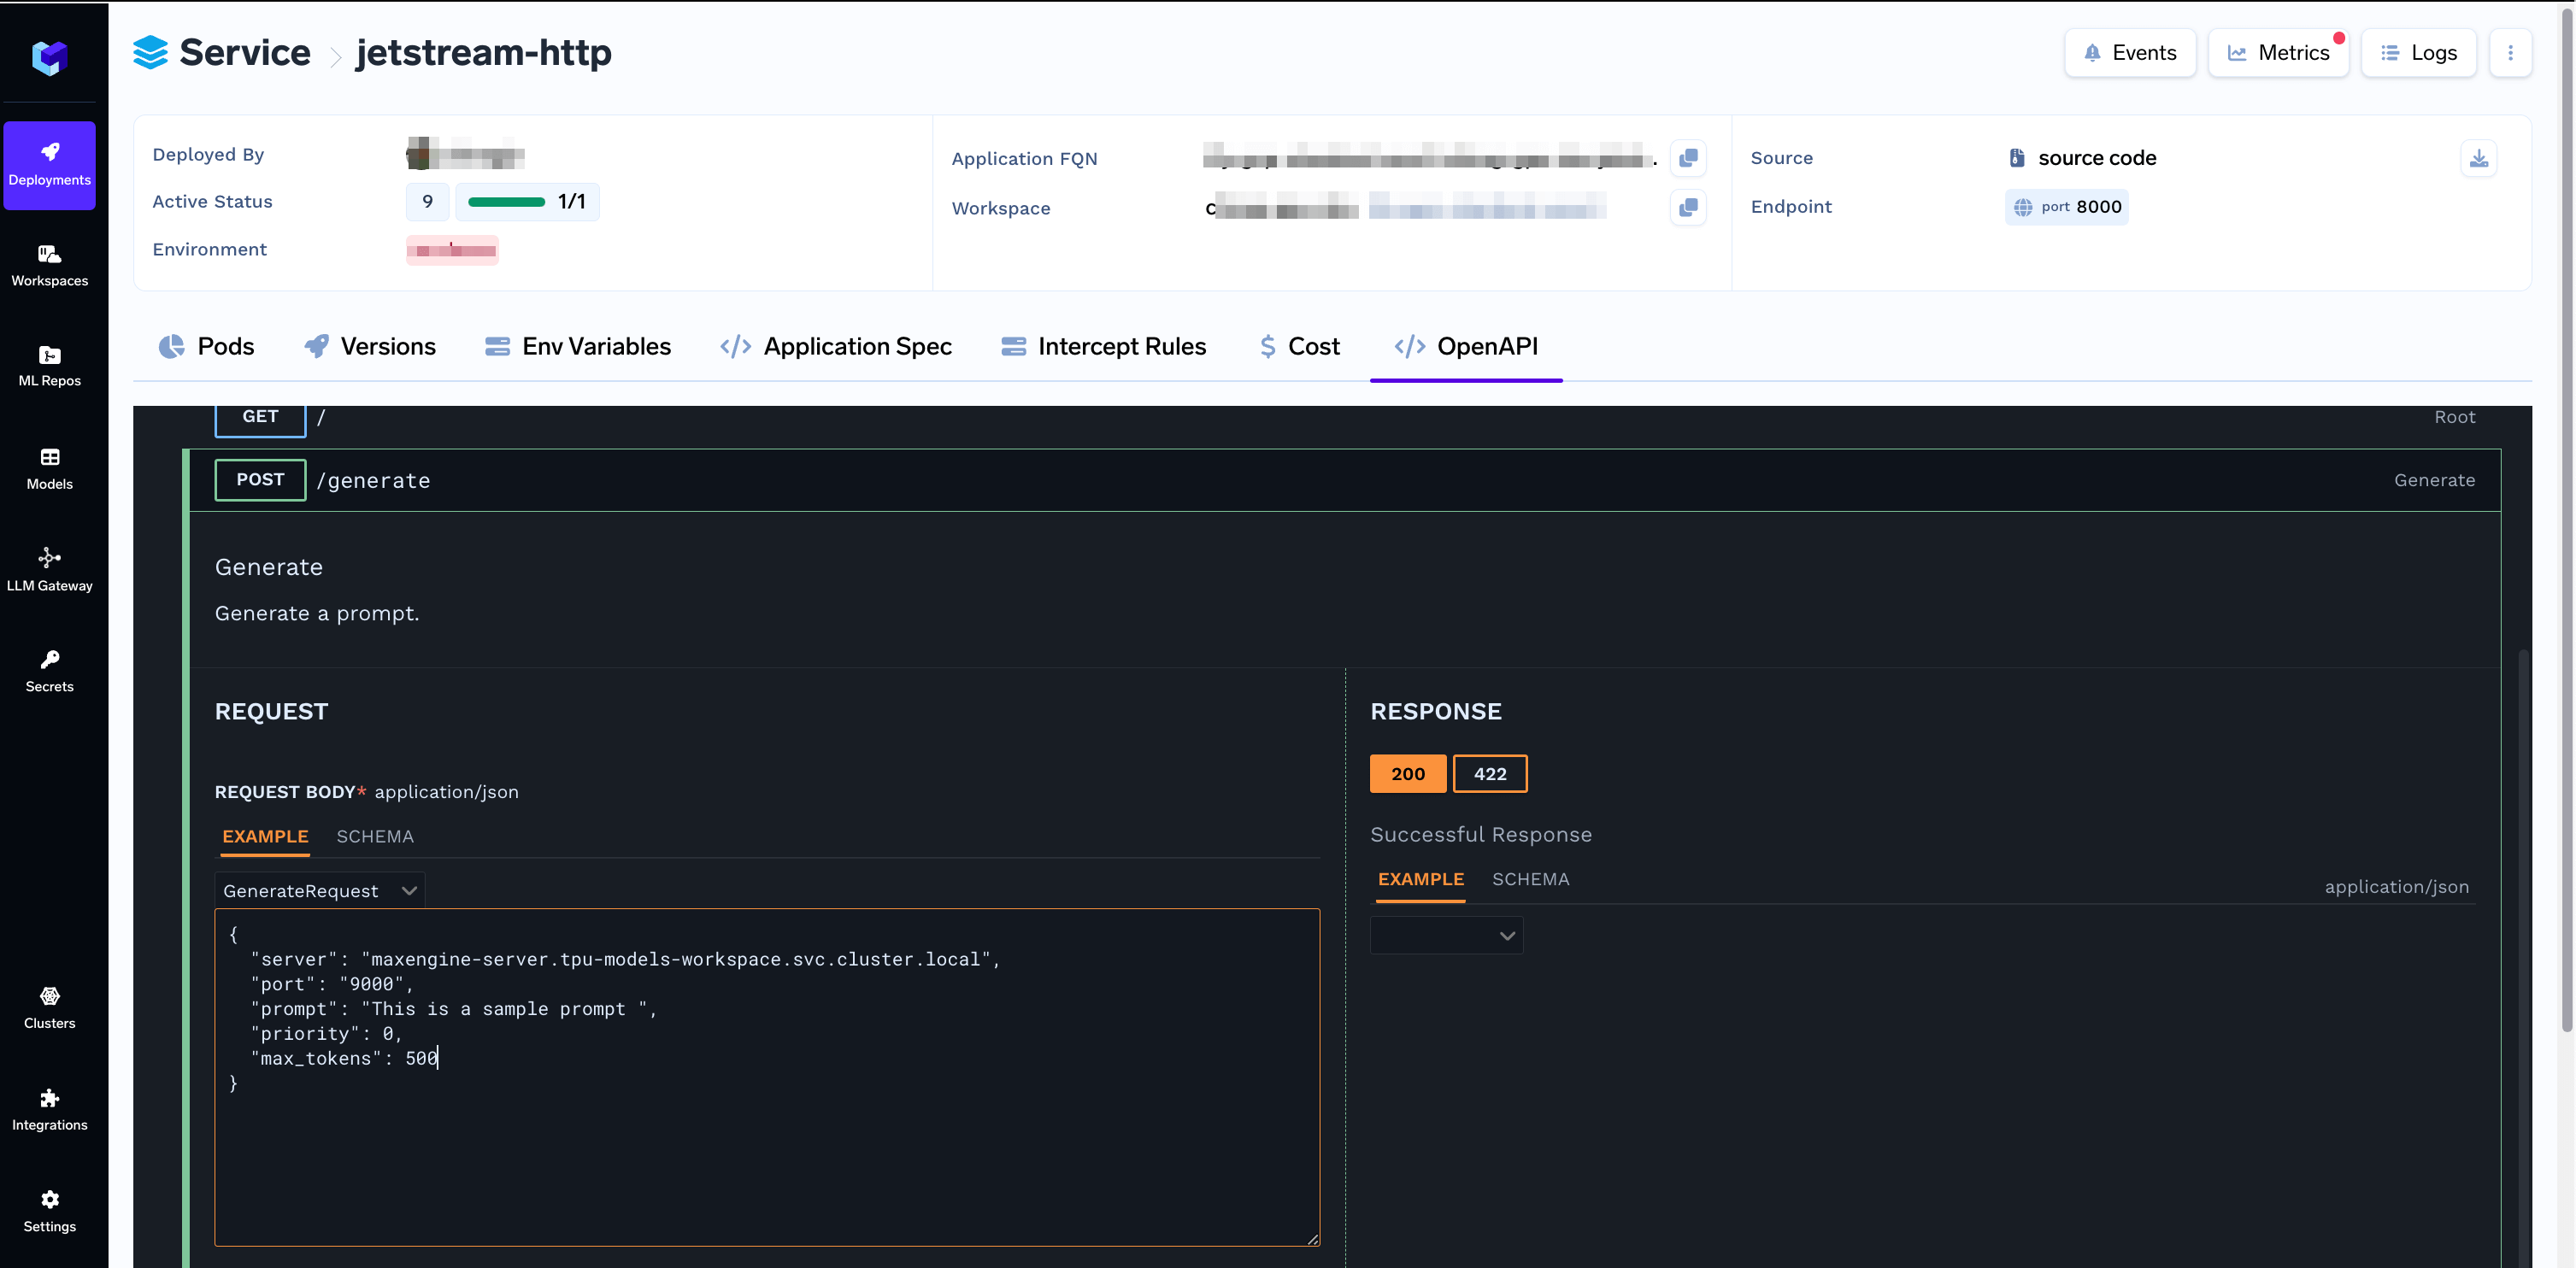Show request body SCHEMA tab
This screenshot has height=1268, width=2576.
click(375, 836)
